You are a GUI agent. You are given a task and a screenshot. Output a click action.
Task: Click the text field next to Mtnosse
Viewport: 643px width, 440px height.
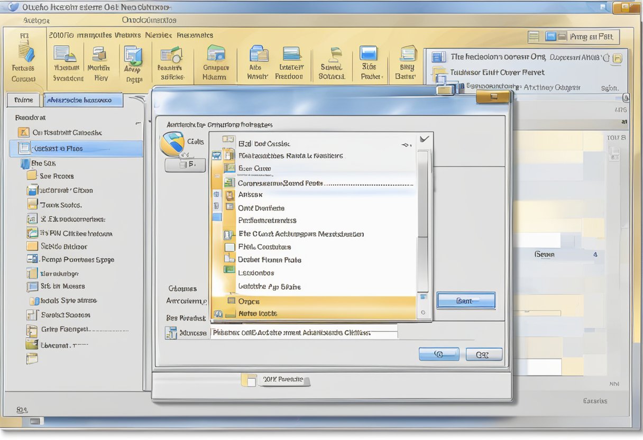(x=304, y=333)
